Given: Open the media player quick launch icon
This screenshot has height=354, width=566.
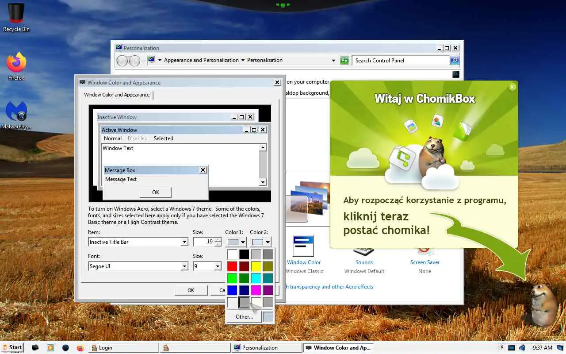Looking at the screenshot, I should click(x=50, y=348).
